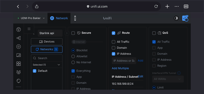
Task: Click the Secure shield icon
Action: click(79, 33)
